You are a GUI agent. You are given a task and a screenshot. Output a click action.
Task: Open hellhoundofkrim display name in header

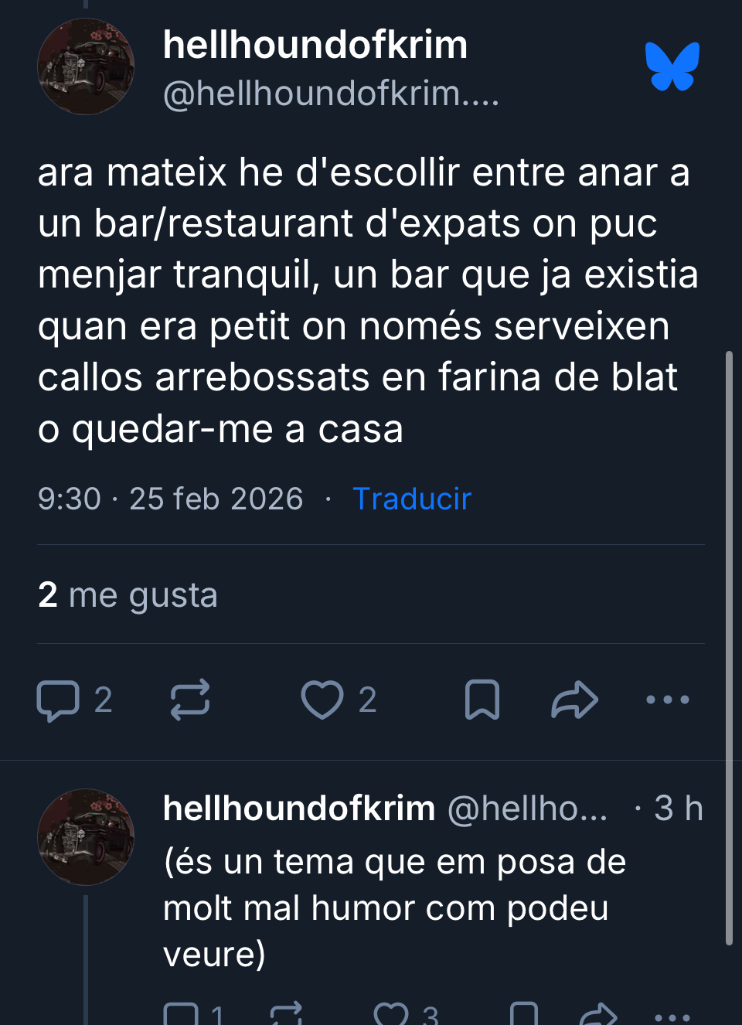click(x=315, y=45)
